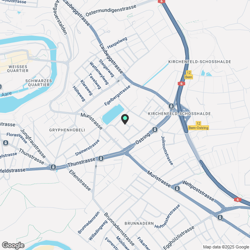The width and height of the screenshot is (250, 250).
Task: Select tram stop on Thunstrasse near Steinerstrasse
Action: [101, 159]
